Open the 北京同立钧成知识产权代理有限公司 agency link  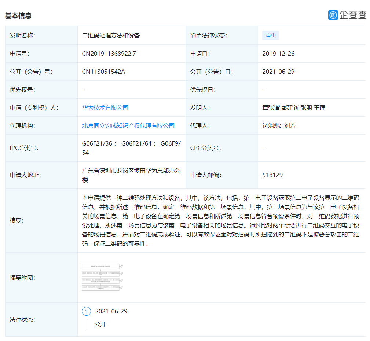tap(128, 125)
